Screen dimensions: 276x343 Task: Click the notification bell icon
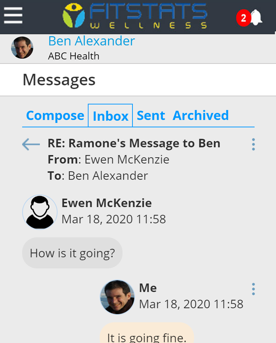pyautogui.click(x=256, y=17)
